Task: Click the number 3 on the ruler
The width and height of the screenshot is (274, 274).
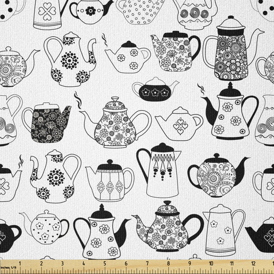Action: (x=62, y=263)
